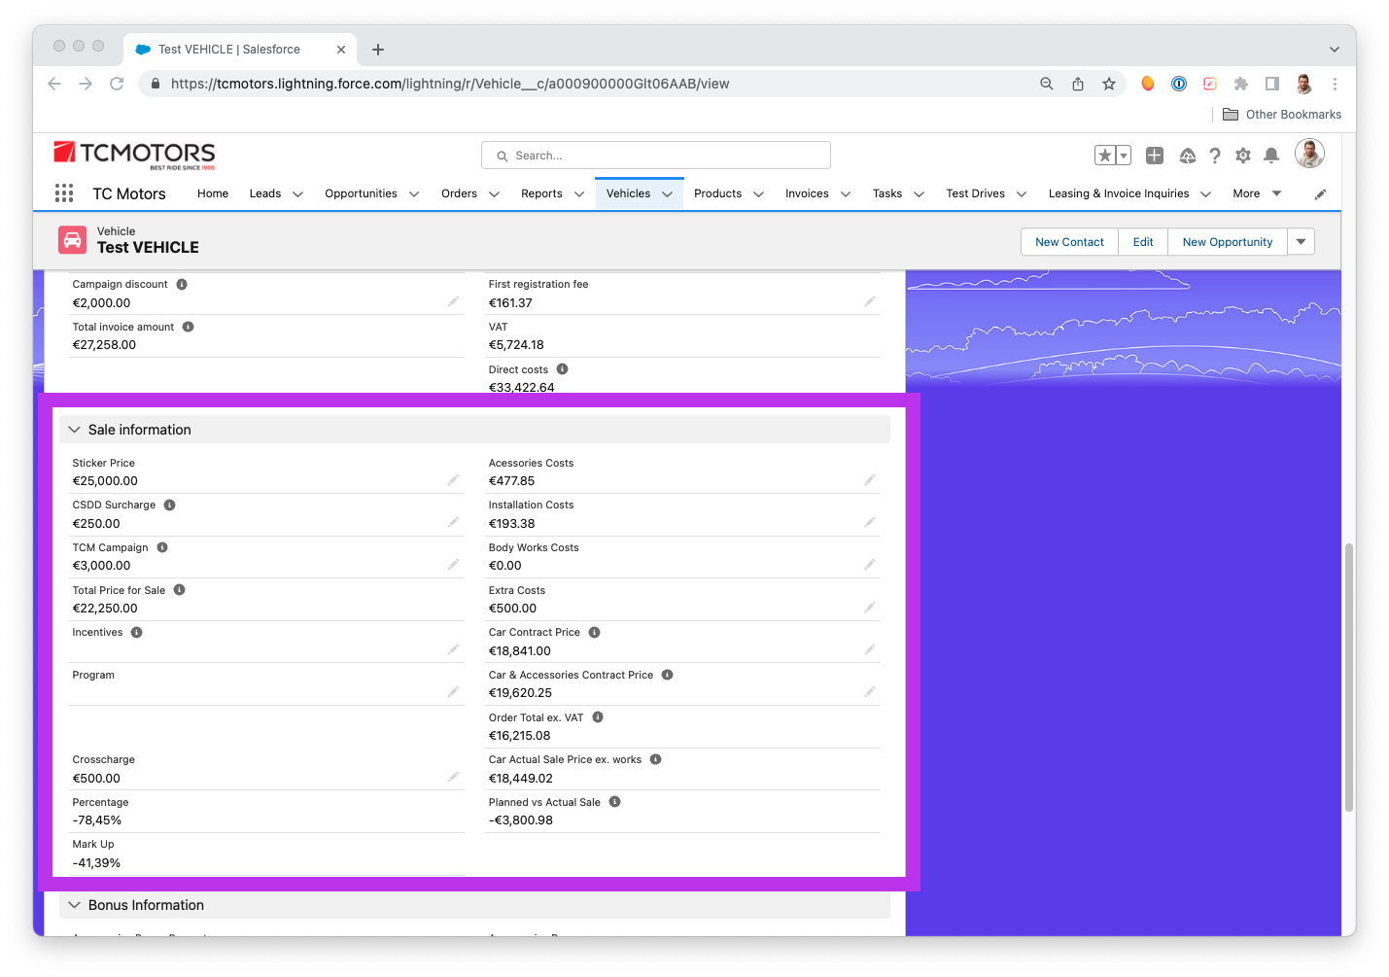Edit Sticker Price with pencil icon
The height and width of the screenshot is (977, 1389).
tap(453, 480)
